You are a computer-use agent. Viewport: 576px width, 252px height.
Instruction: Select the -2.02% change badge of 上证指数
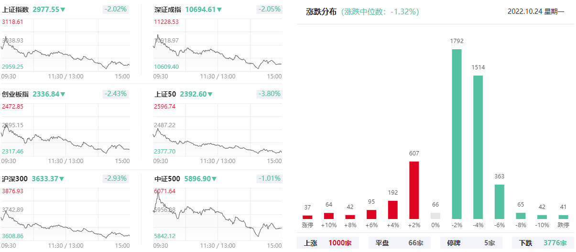point(116,9)
